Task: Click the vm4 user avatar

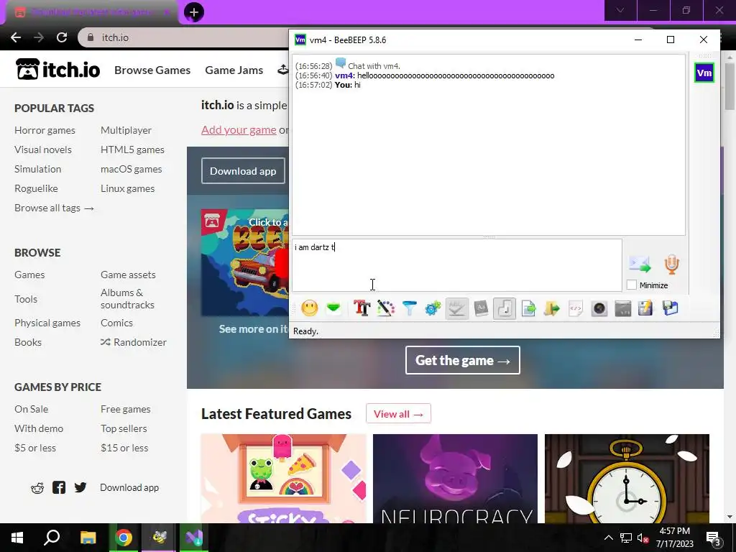Action: pos(704,73)
